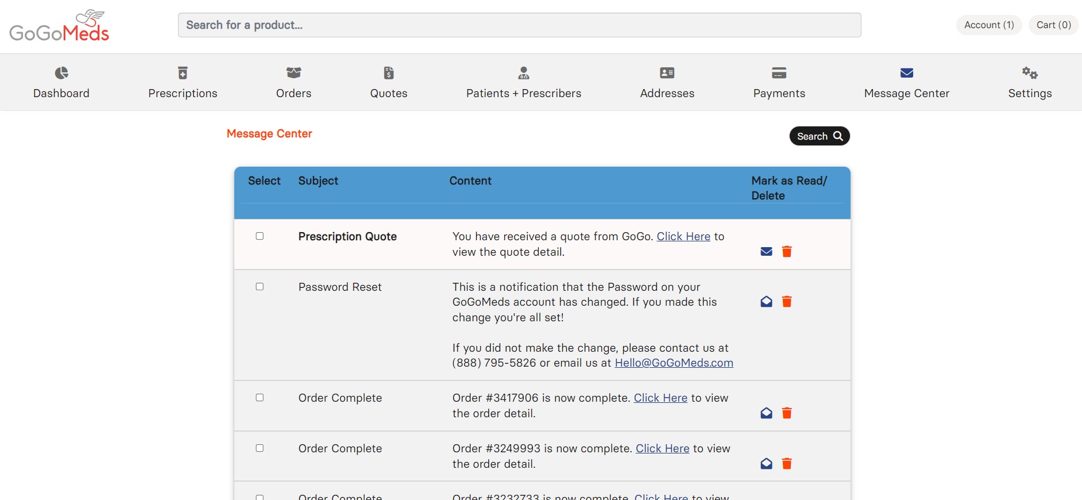Open Patients + Prescribers tab
Viewport: 1082px width, 500px height.
[524, 93]
